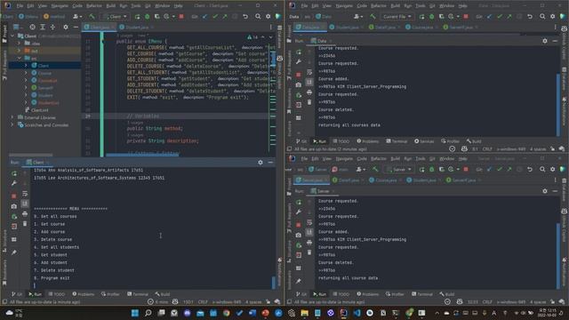Screen dimensions: 569x320
Task: Toggle the TODO tool window in Data window
Action: [x=341, y=141]
